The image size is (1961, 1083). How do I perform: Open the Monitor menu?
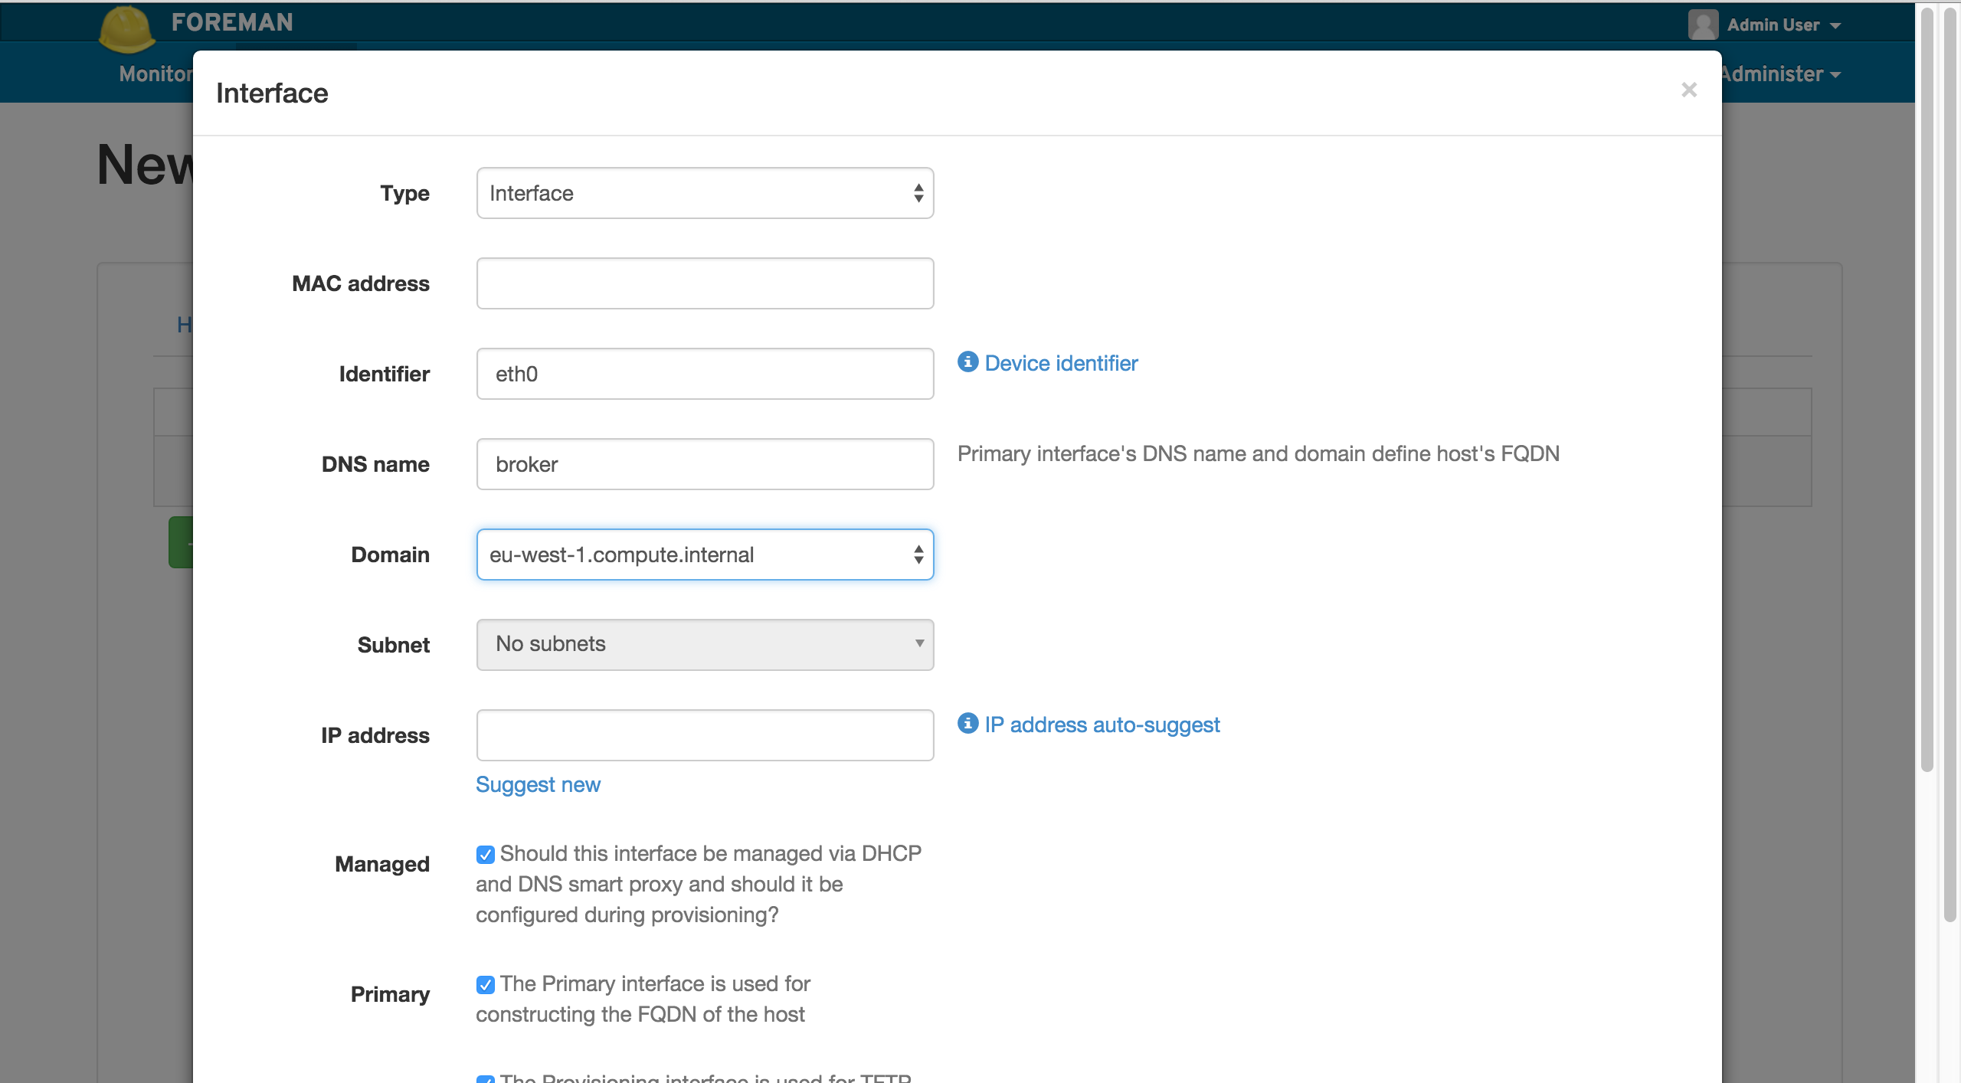point(156,74)
